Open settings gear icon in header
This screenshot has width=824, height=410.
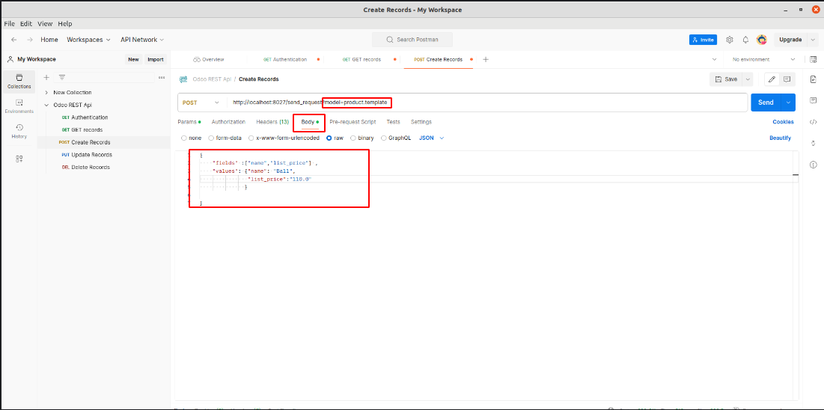click(x=730, y=40)
